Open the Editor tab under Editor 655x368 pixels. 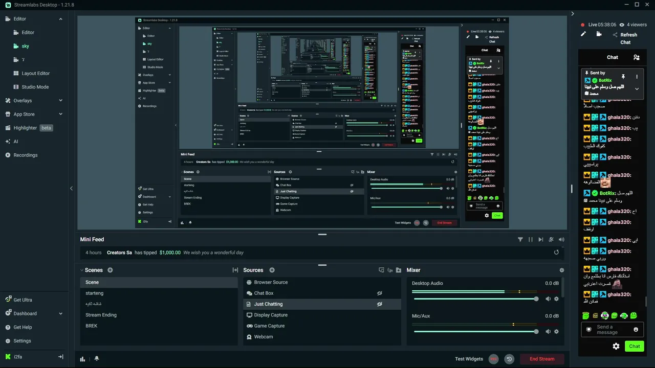28,33
